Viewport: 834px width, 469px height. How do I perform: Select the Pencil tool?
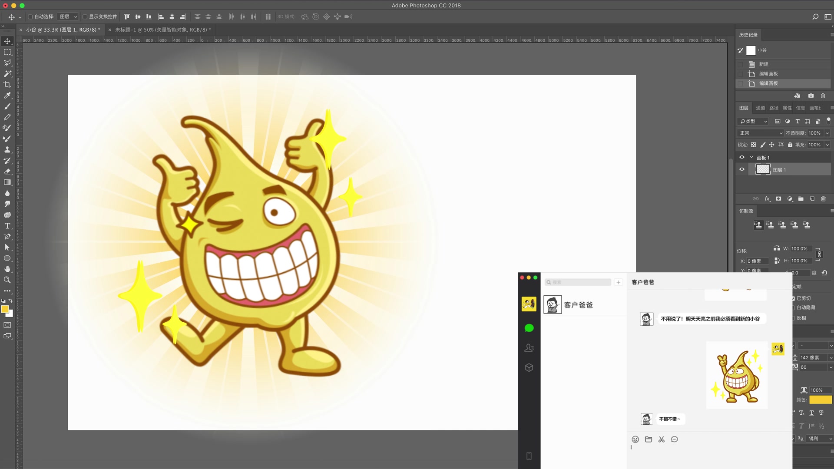pyautogui.click(x=7, y=117)
